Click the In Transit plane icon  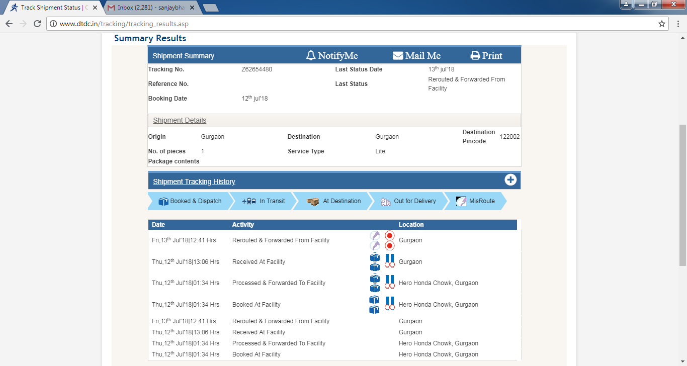(249, 201)
